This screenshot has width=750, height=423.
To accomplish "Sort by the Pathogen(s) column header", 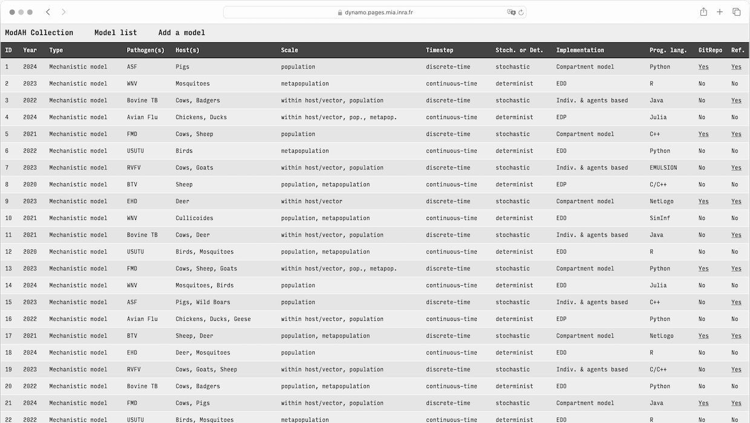I will (x=145, y=50).
